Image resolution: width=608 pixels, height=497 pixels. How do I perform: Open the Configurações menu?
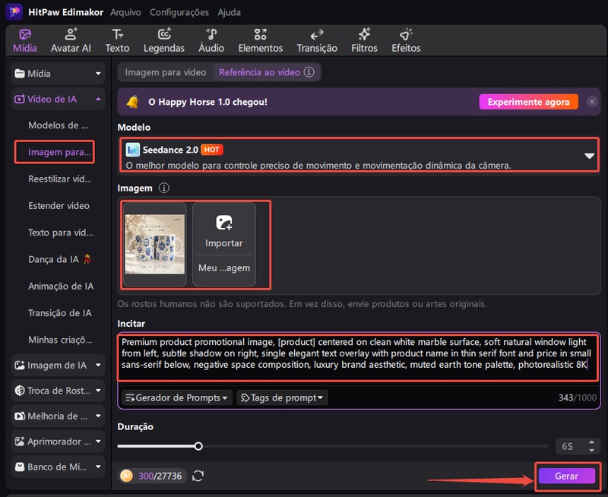tap(179, 12)
